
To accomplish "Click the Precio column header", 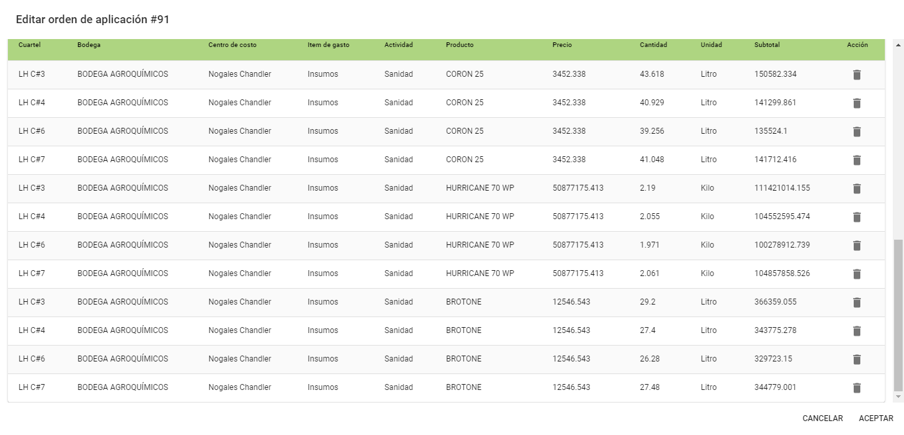I will (562, 45).
